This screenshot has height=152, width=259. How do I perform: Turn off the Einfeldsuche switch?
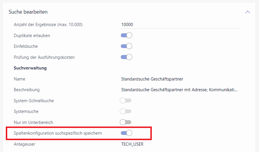tap(126, 46)
